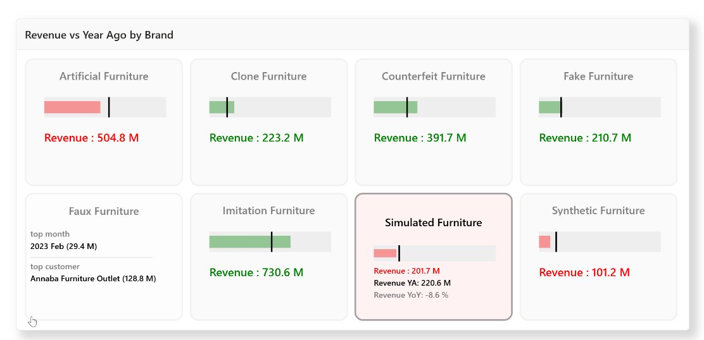704x340 pixels.
Task: Select the Synthetic Furniture card title
Action: [598, 210]
